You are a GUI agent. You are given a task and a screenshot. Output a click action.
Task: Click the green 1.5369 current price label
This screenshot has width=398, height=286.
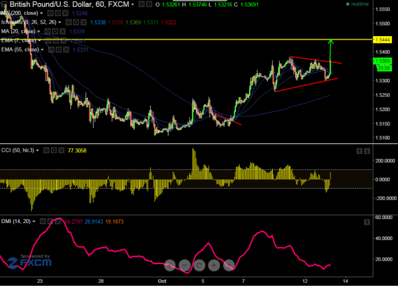click(382, 61)
